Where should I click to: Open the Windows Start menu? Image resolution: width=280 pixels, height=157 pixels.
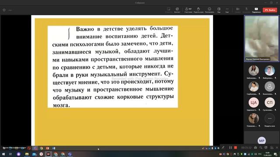tap(3, 154)
